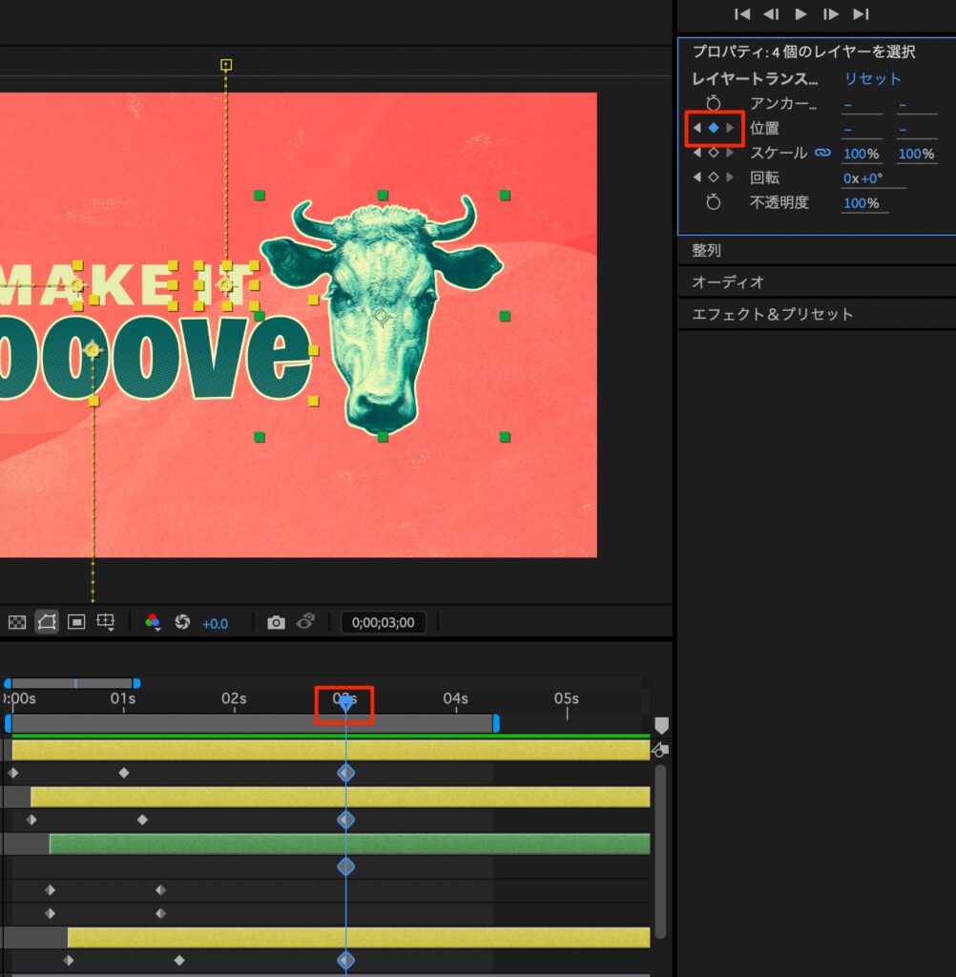956x977 pixels.
Task: Click the play button in preview controls
Action: click(801, 13)
